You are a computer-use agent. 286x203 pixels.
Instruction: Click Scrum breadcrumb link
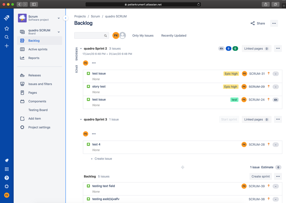(x=95, y=16)
